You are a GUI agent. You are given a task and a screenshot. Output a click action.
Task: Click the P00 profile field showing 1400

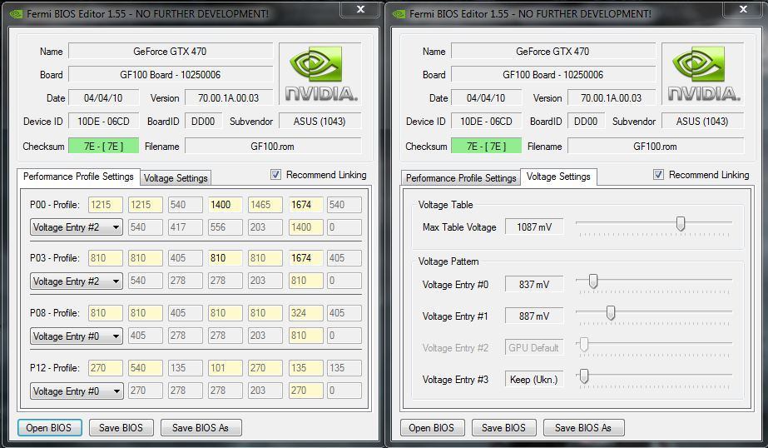(x=225, y=204)
